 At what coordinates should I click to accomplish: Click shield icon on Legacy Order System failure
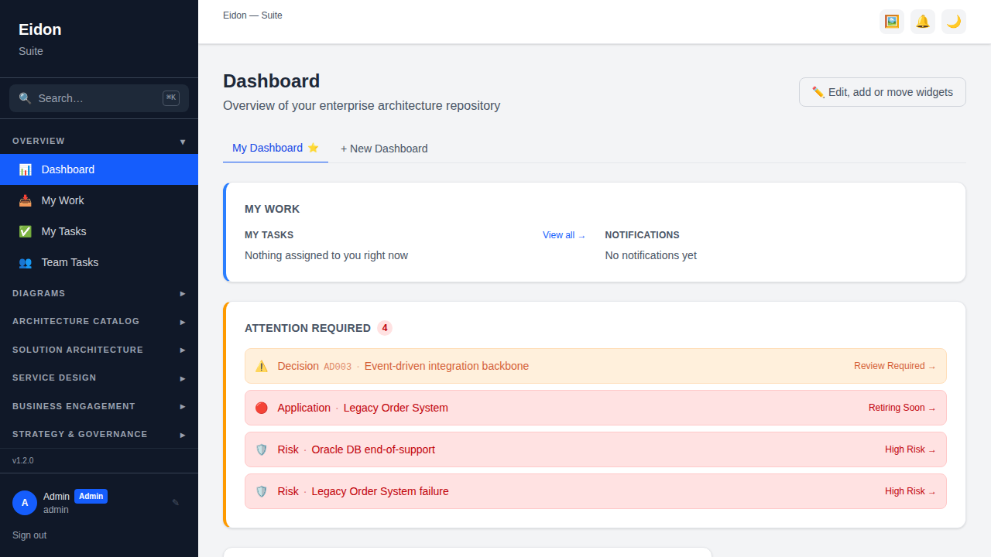[x=262, y=491]
